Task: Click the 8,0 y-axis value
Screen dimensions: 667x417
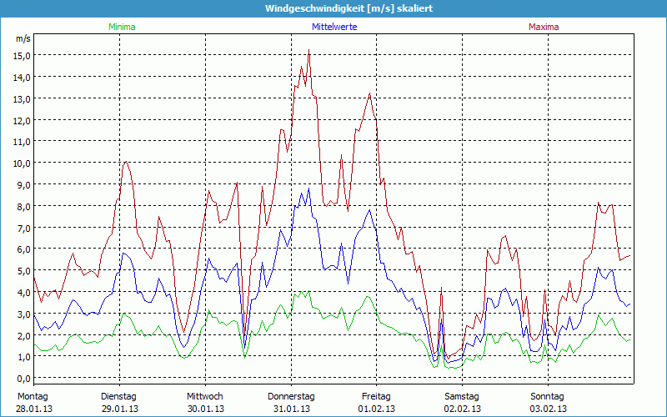Action: pos(24,206)
